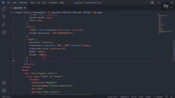Screen dimensions: 175x98
Task: Click the VS Code logo icon
Action: point(3,2)
